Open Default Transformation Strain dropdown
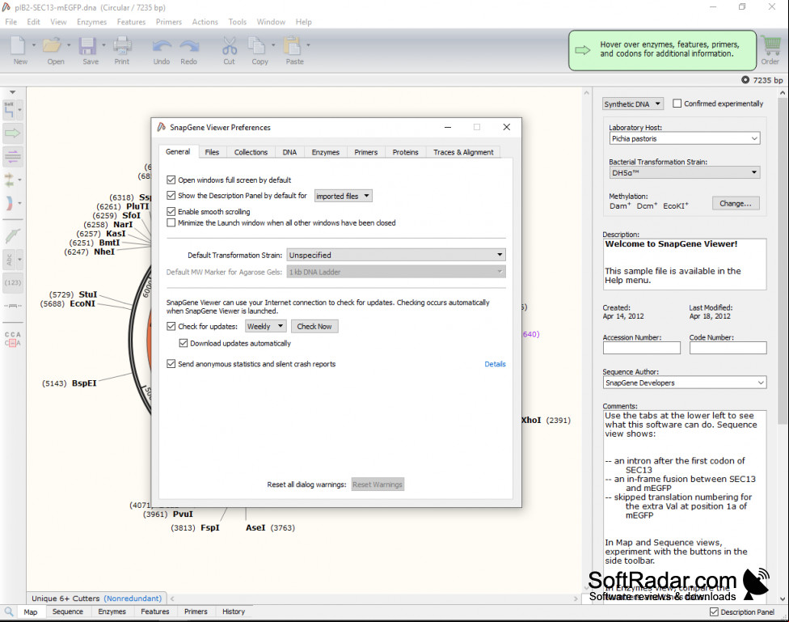Screen dimensions: 789x622 click(x=396, y=255)
